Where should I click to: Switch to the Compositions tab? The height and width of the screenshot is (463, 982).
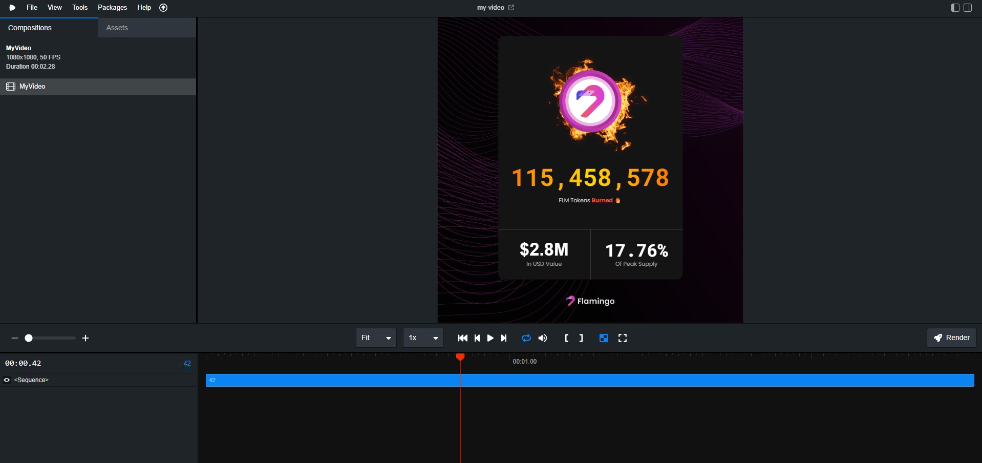[x=49, y=28]
